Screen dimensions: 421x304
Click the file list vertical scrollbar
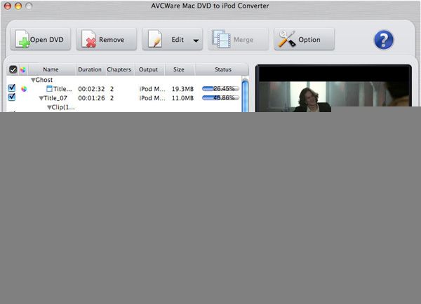245,95
